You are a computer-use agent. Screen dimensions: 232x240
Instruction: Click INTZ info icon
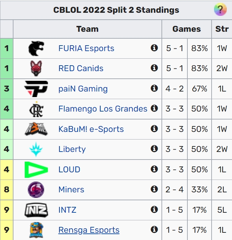coord(154,209)
